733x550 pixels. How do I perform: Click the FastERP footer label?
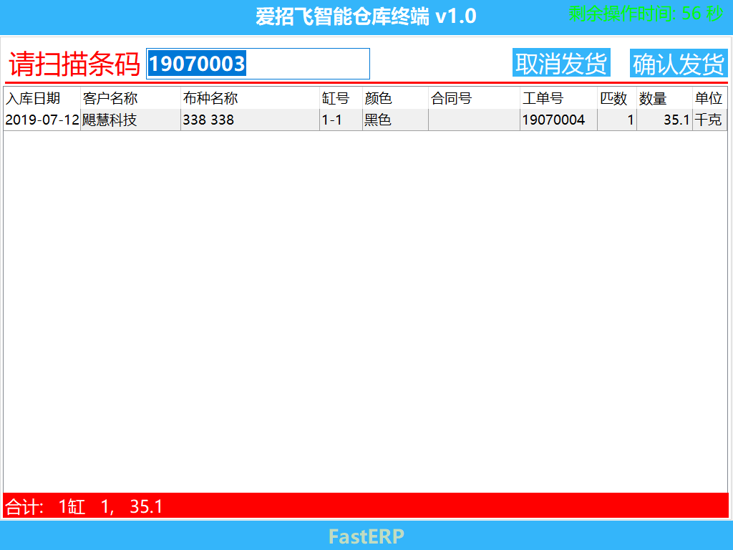click(x=366, y=536)
